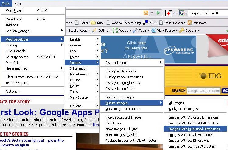Click the Resize toolbar icon

coord(115,31)
